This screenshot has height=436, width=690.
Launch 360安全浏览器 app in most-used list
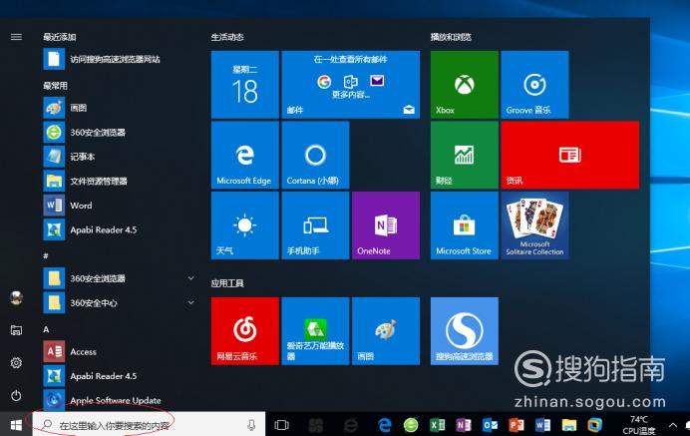pyautogui.click(x=119, y=132)
